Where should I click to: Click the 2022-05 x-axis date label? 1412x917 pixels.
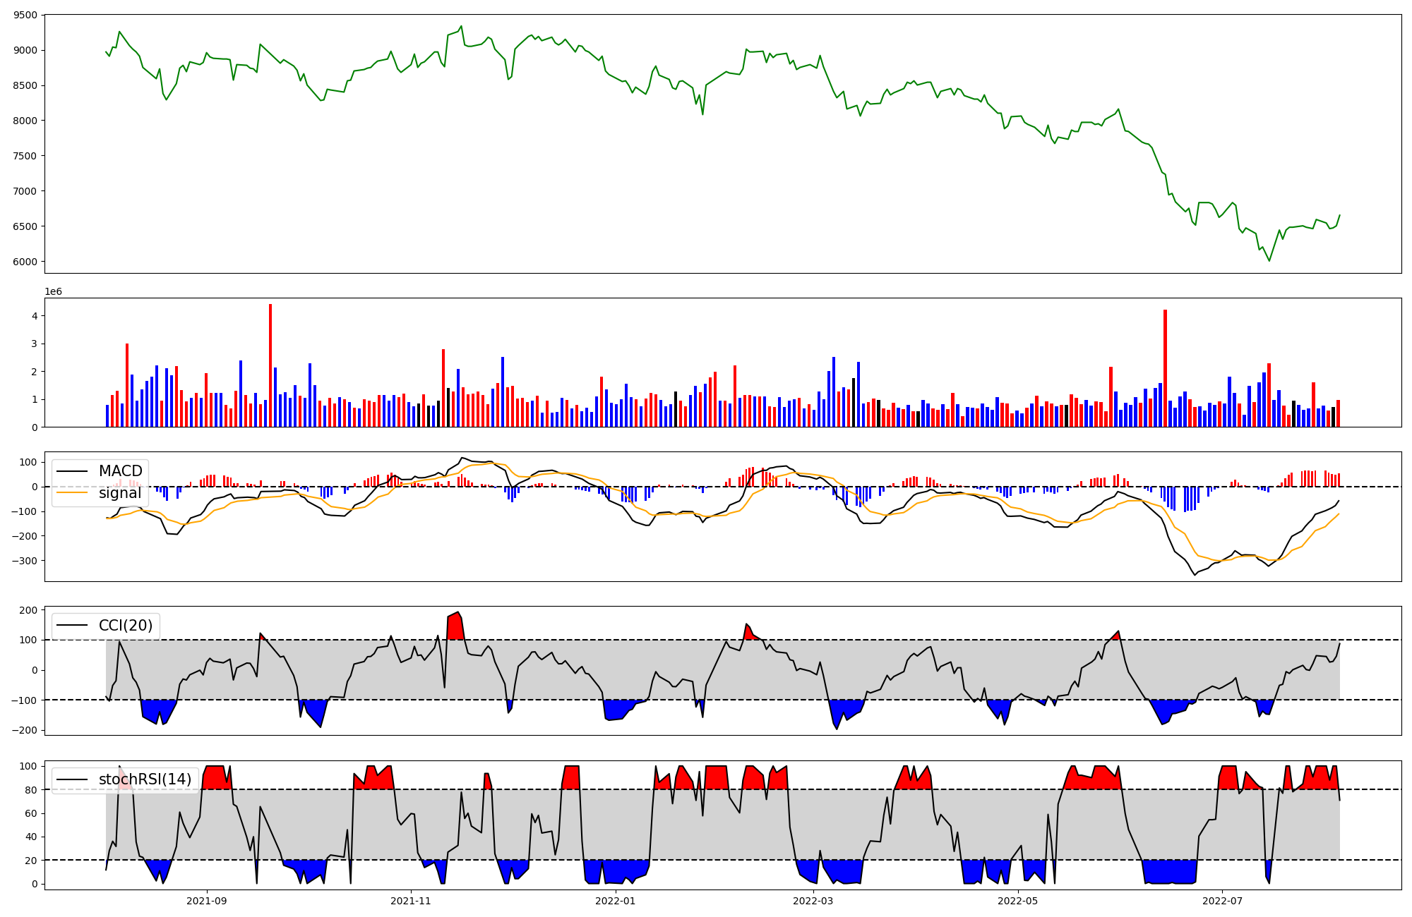1018,901
